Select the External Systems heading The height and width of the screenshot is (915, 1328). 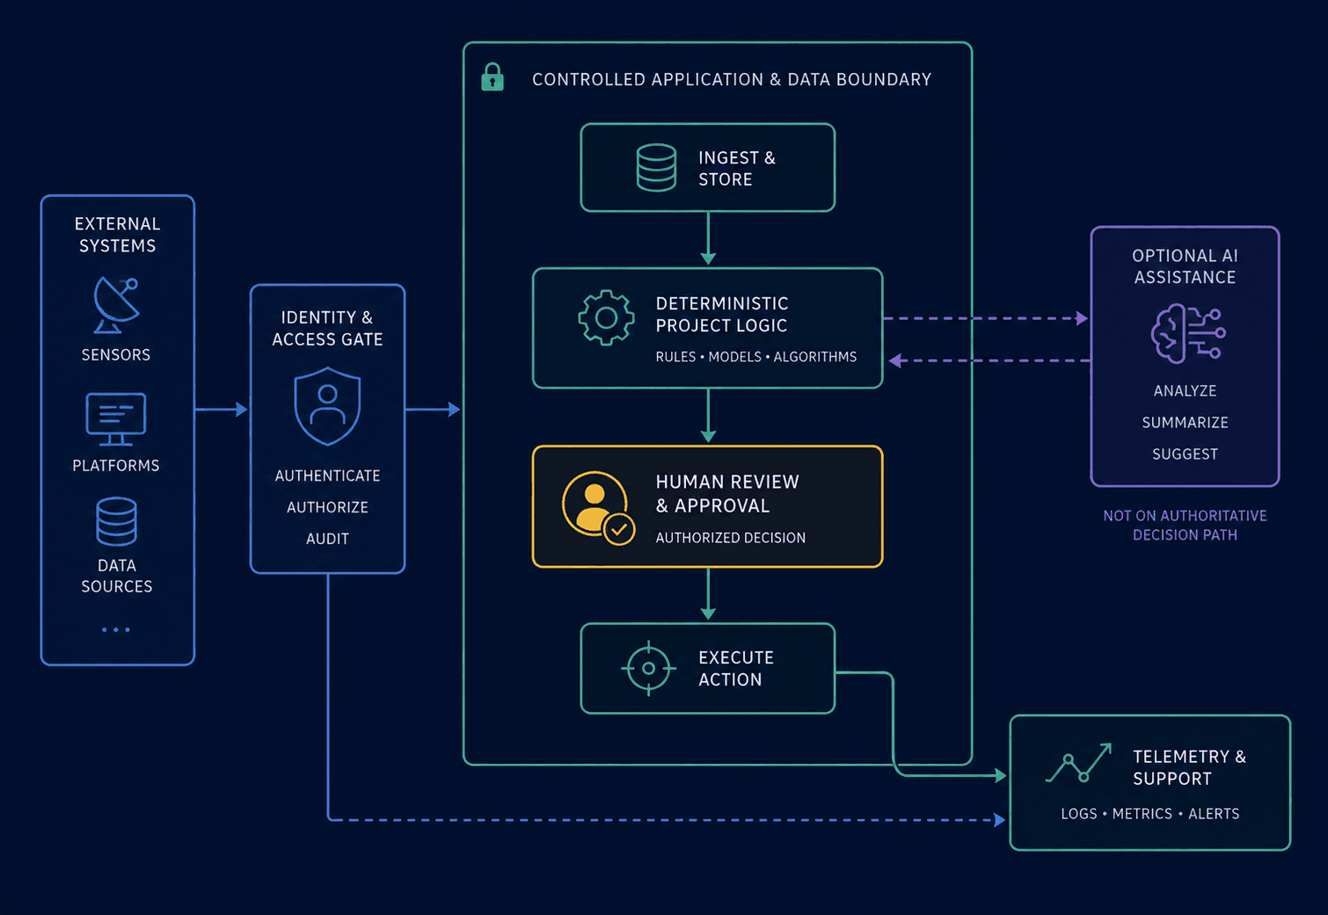117,235
